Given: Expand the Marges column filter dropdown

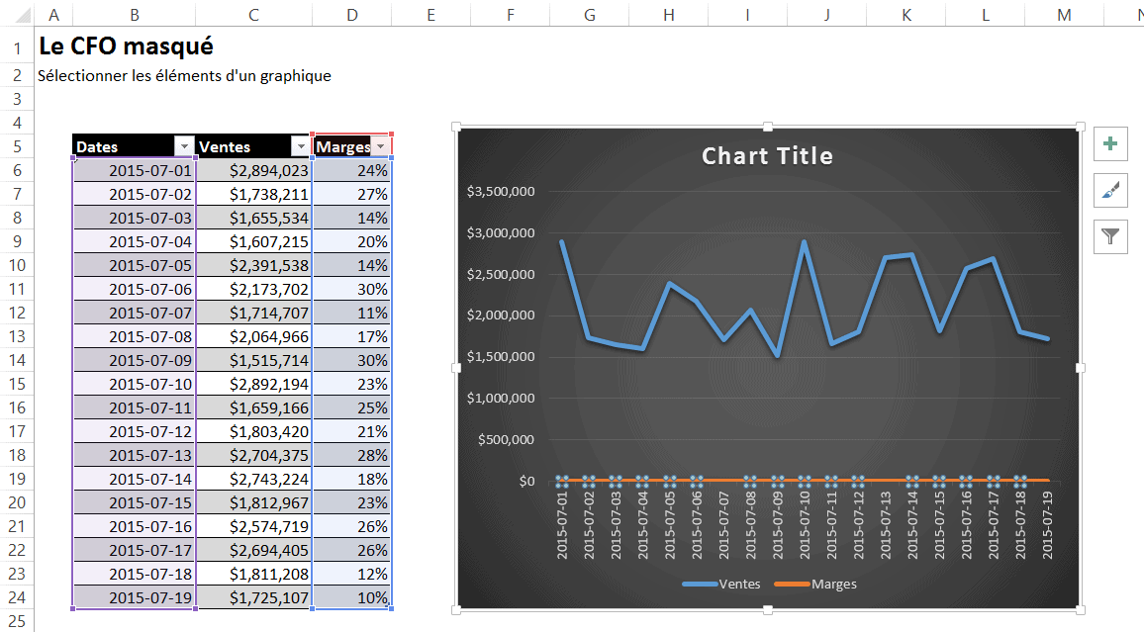Looking at the screenshot, I should pos(380,146).
